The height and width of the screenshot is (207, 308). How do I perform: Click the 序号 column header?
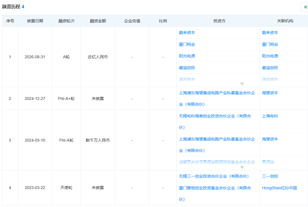tap(10, 21)
